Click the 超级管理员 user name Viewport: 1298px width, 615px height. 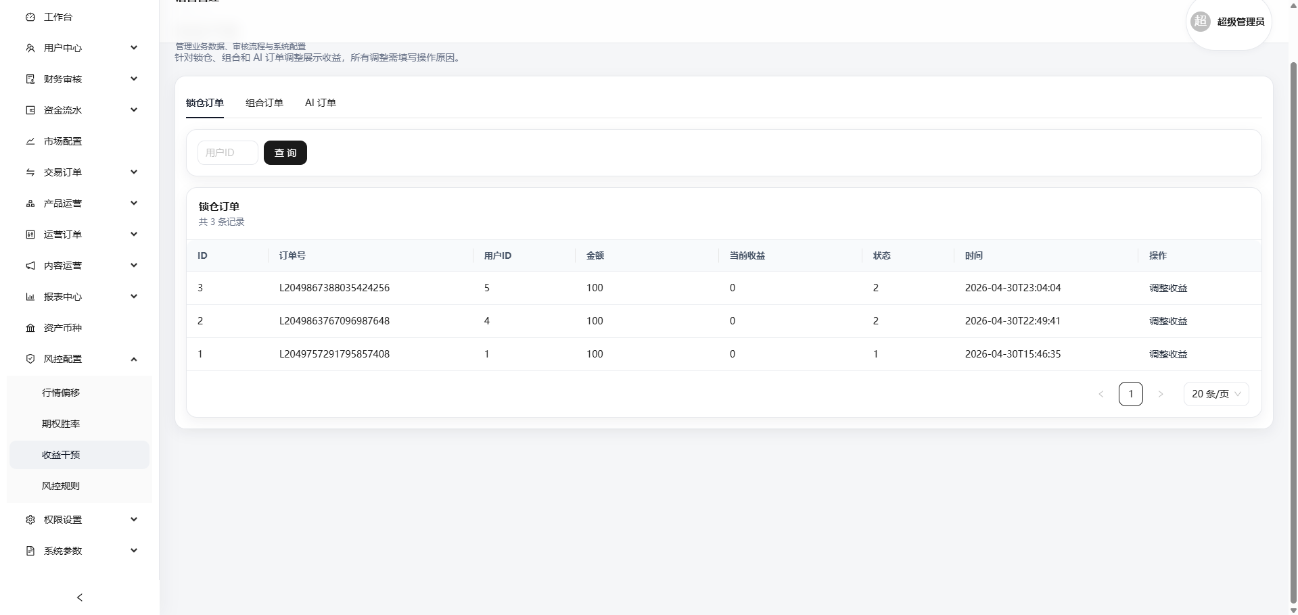(x=1241, y=22)
